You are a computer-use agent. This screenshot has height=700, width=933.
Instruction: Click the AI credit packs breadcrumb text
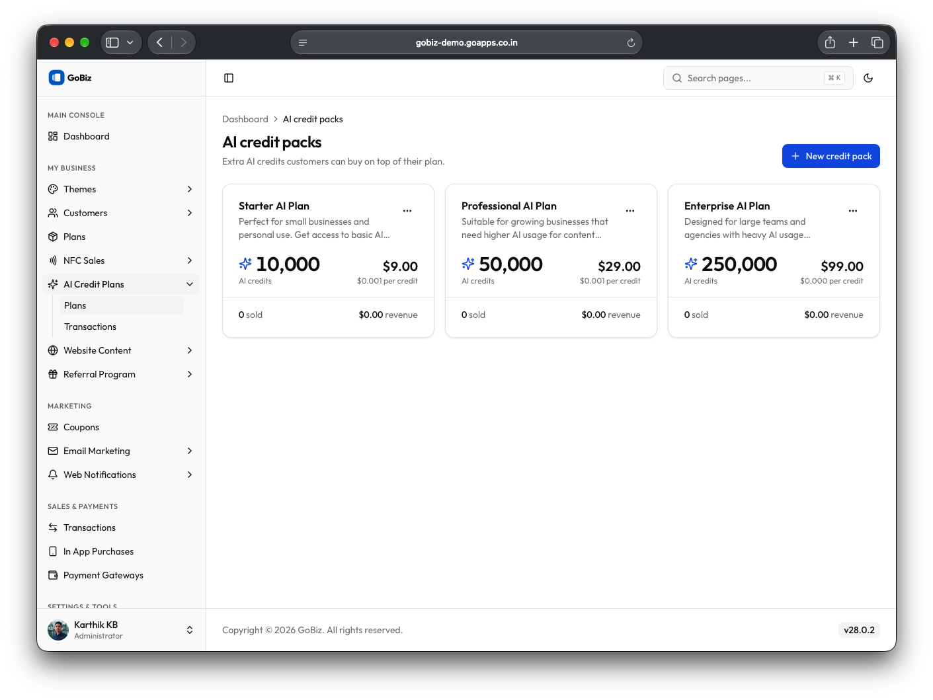point(313,119)
